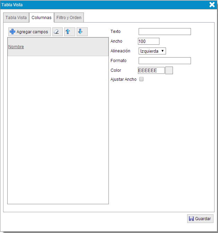Screen dimensions: 218x233
Task: Switch to the Tabla Vista tab
Action: click(x=16, y=17)
